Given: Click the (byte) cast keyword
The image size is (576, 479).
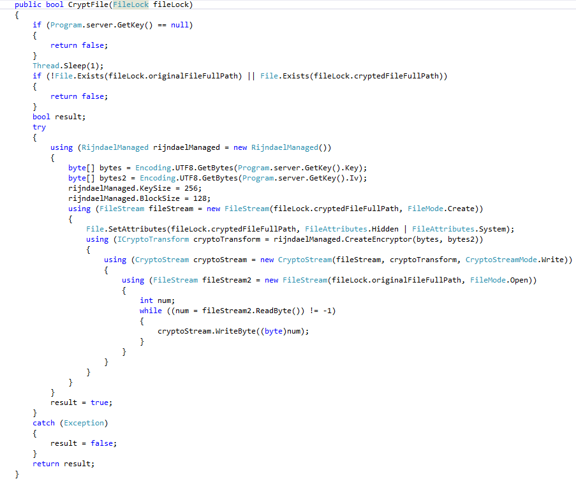Looking at the screenshot, I should point(274,331).
